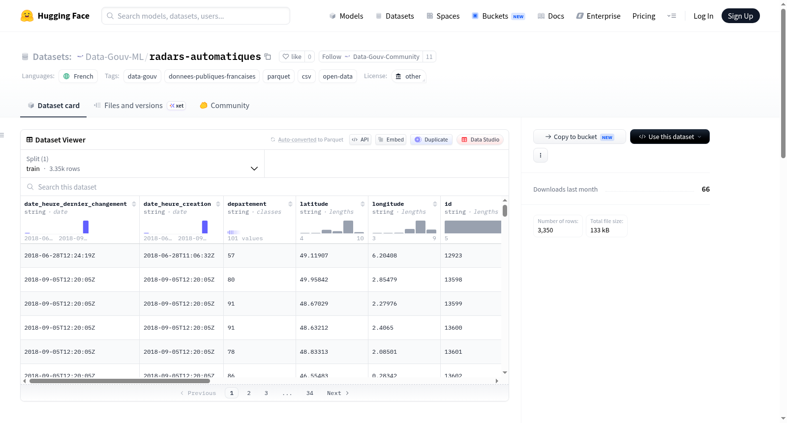
Task: Open Docs in the top navigation
Action: point(551,16)
